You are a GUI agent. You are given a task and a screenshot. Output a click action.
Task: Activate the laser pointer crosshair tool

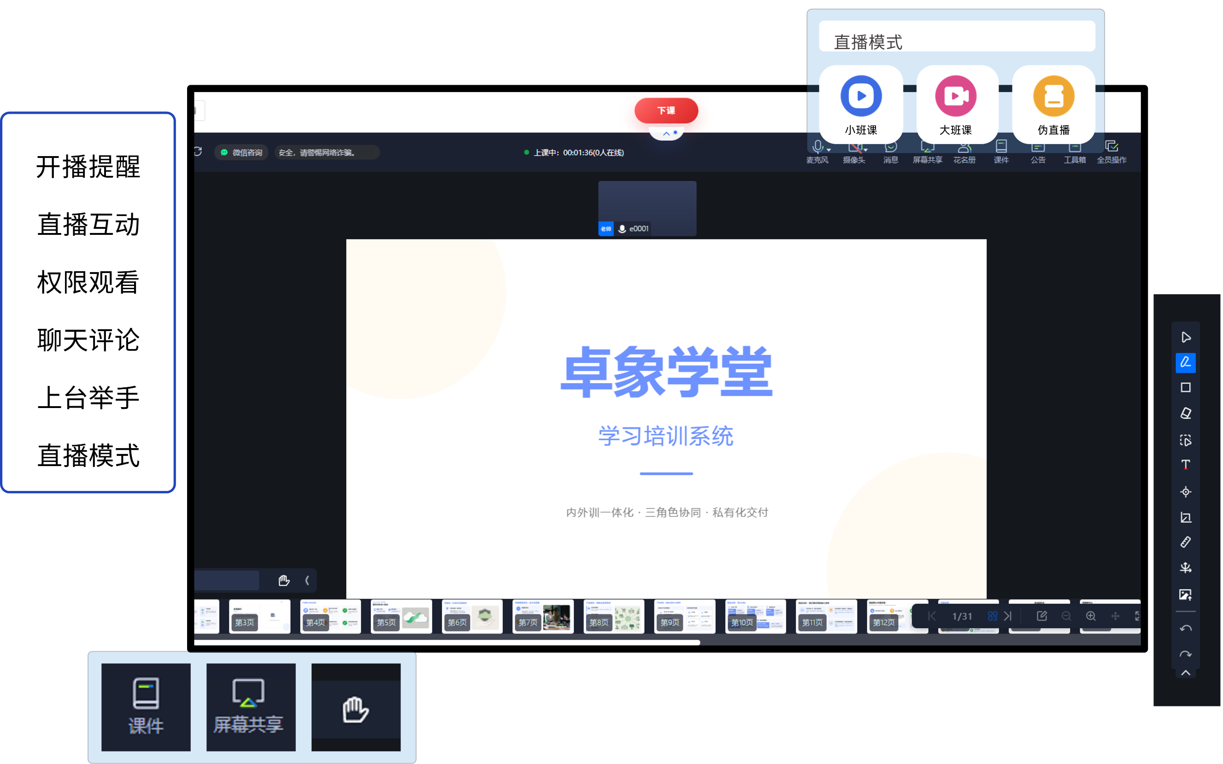click(x=1185, y=491)
